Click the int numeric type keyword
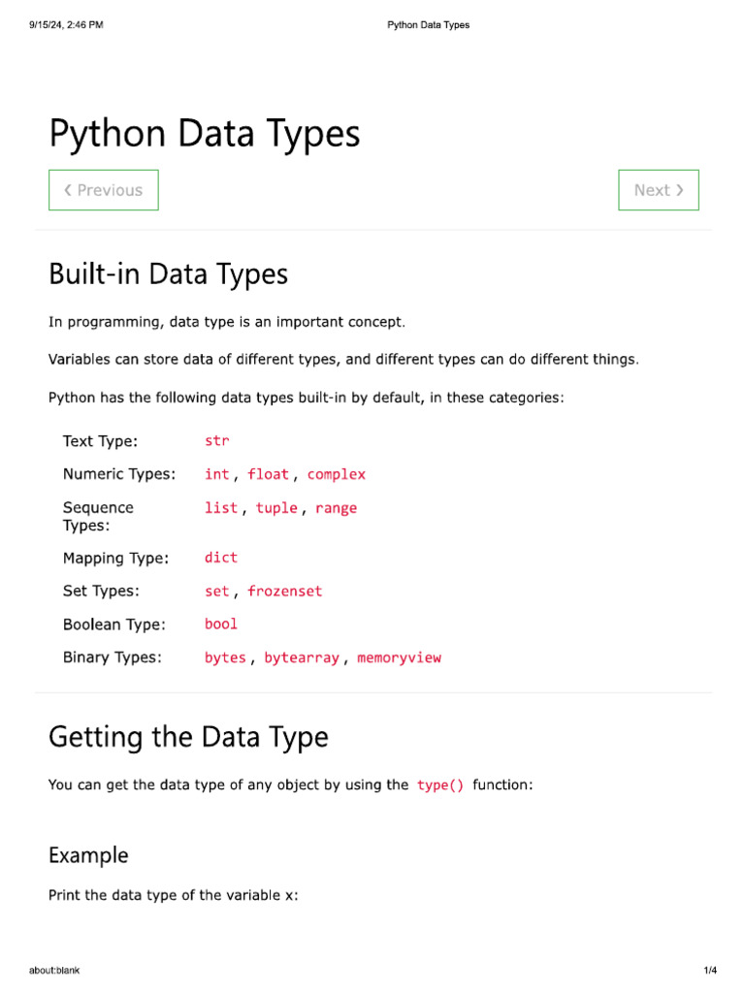Image resolution: width=745 pixels, height=993 pixels. (x=216, y=474)
